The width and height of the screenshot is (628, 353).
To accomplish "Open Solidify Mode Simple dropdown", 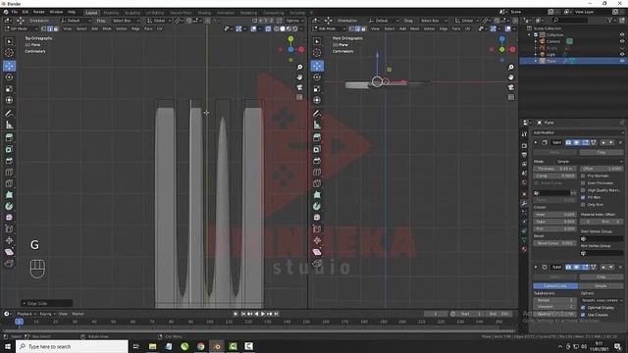I will pos(589,161).
